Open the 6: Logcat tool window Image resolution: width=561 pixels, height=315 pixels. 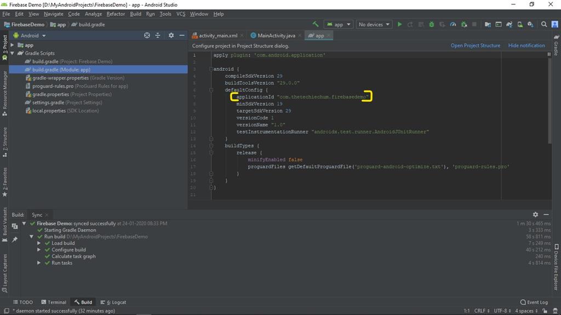tap(113, 302)
